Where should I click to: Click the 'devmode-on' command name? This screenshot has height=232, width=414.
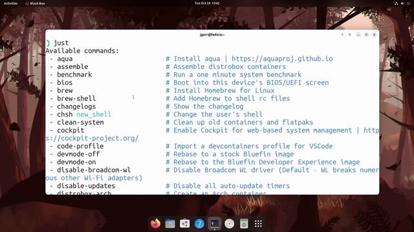[x=76, y=162]
